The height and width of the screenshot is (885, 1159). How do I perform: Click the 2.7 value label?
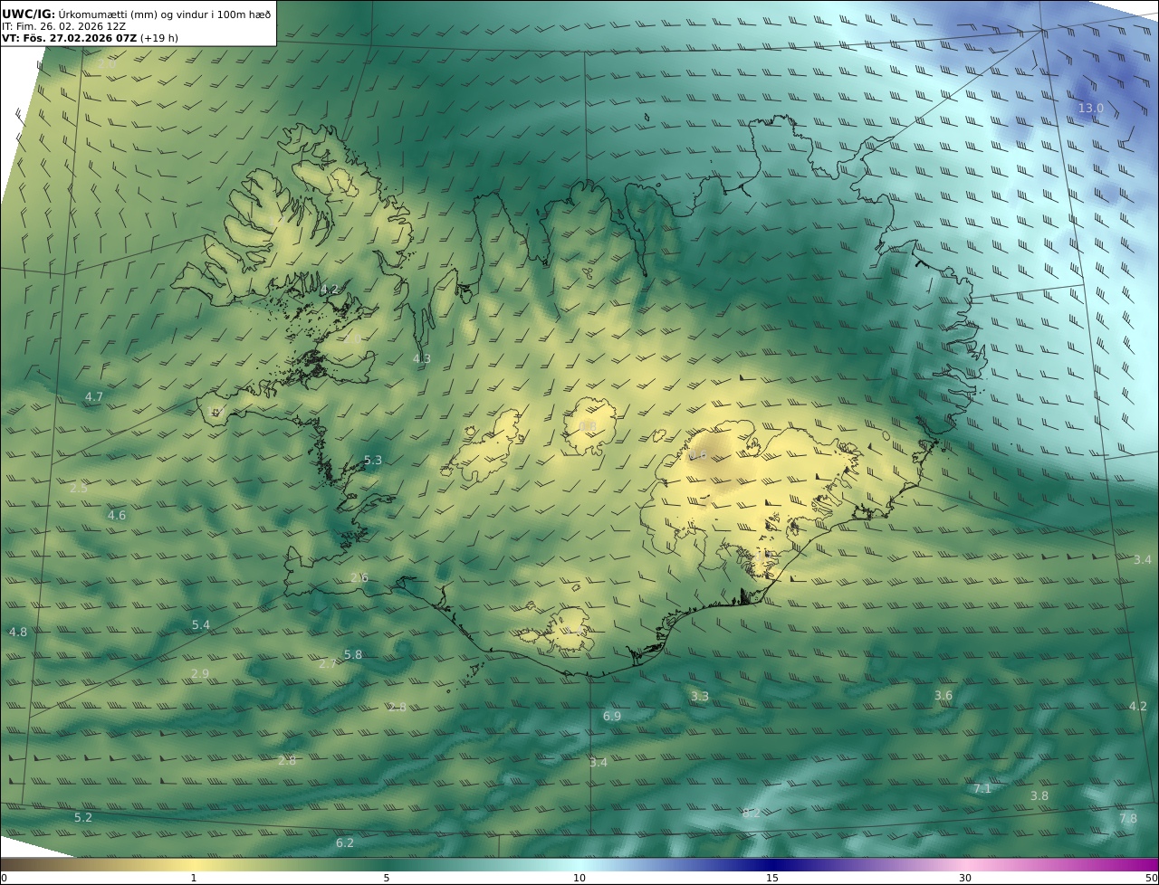328,664
